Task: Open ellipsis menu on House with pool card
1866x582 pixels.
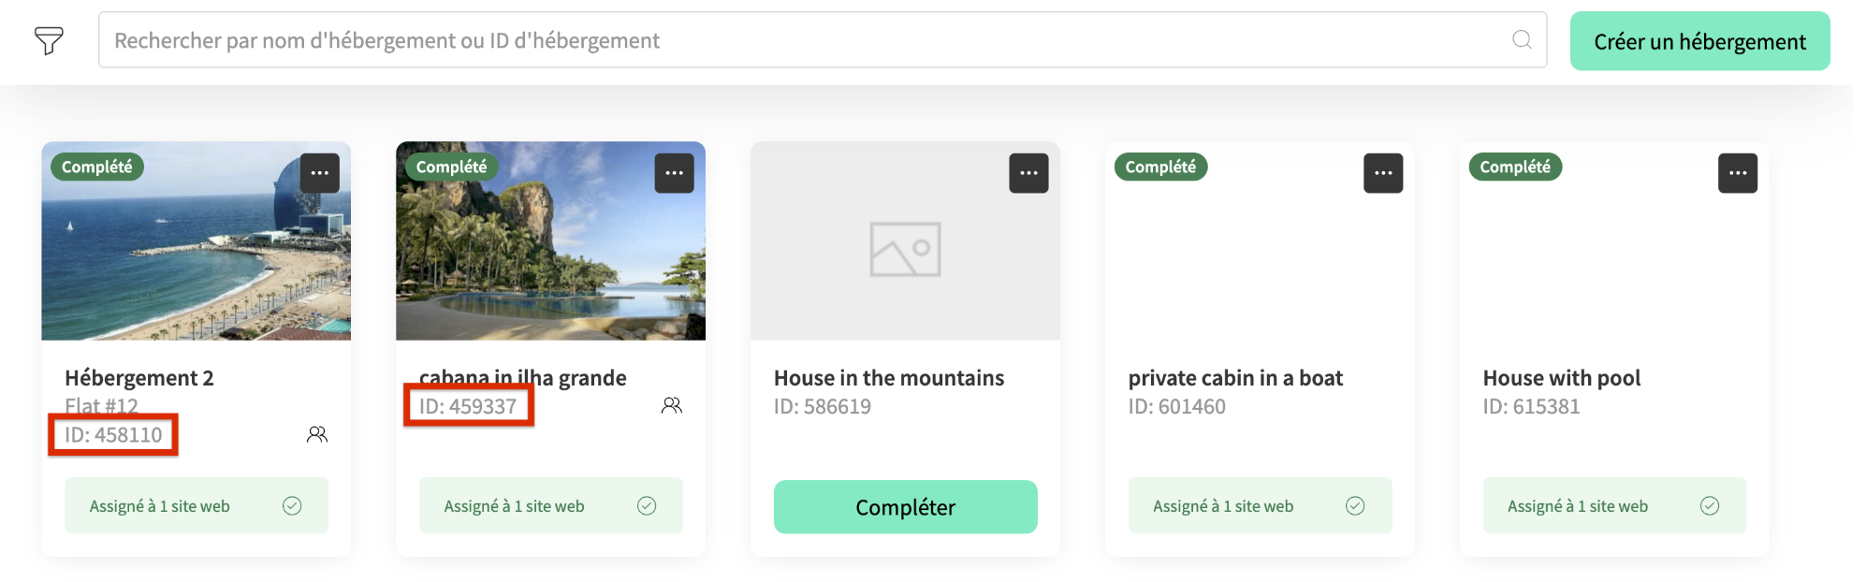Action: [1738, 172]
